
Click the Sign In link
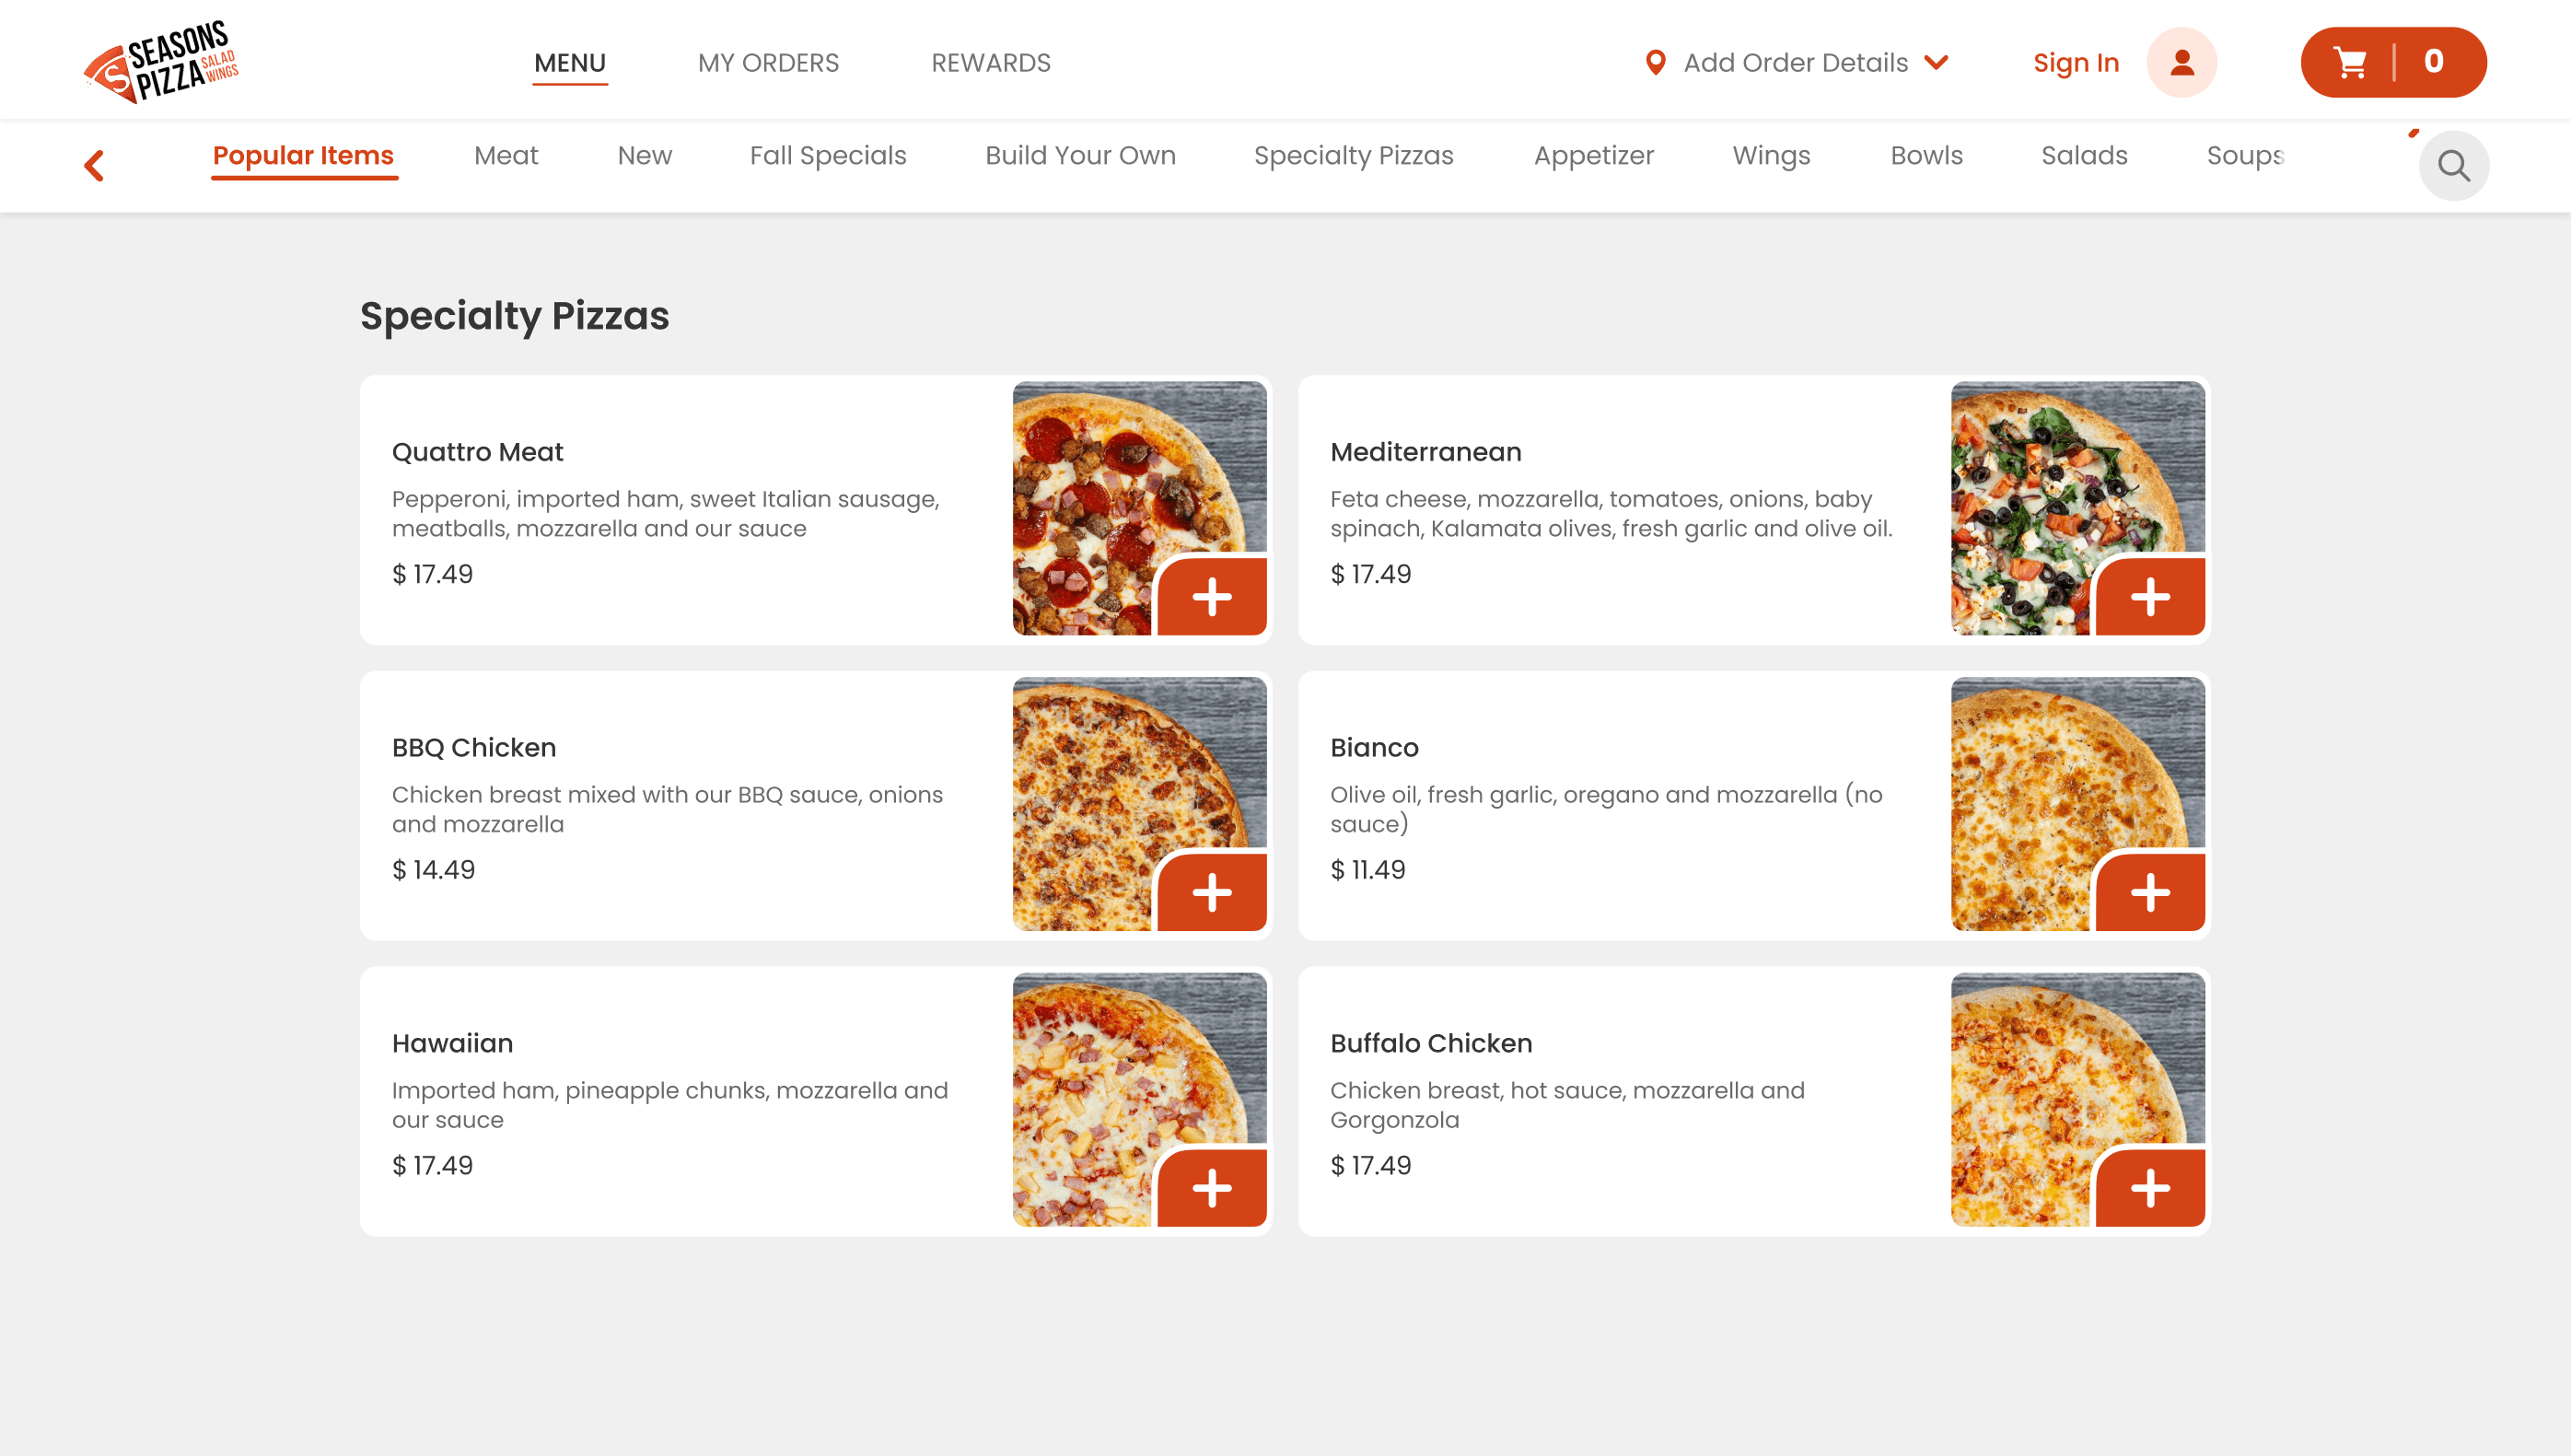pos(2076,62)
